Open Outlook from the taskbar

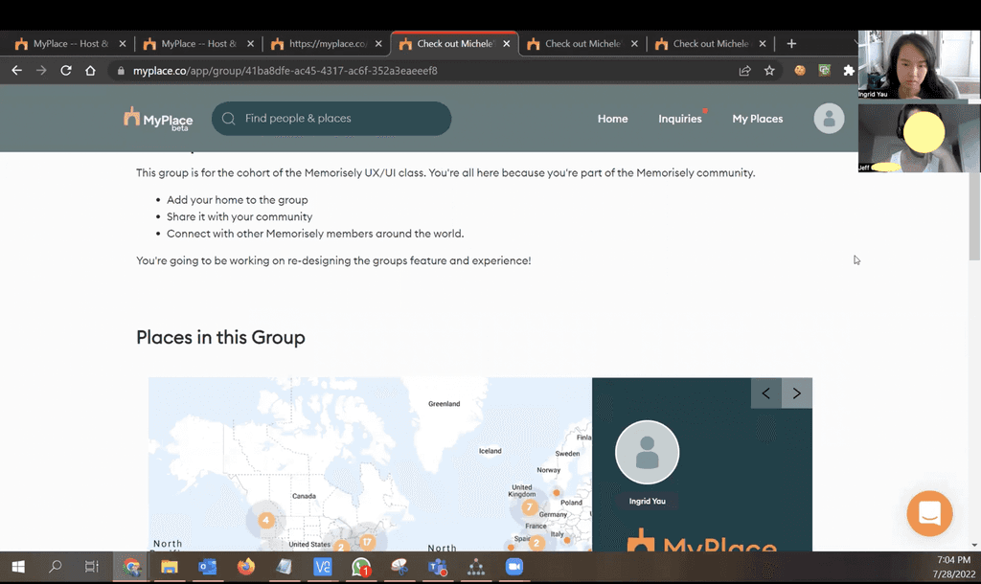tap(208, 567)
